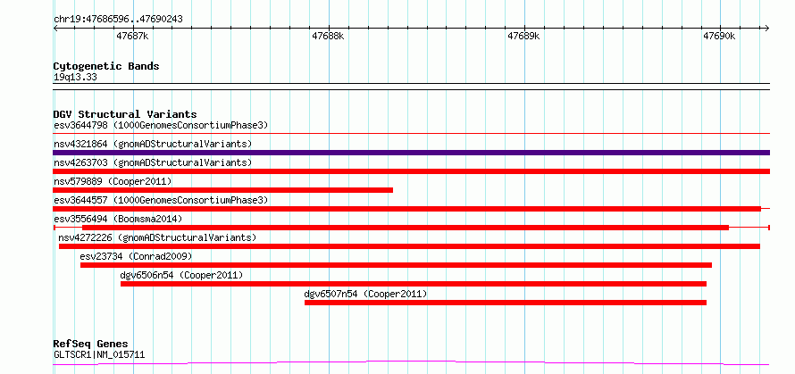Select the esv3556494 Boomsma2014 label
The width and height of the screenshot is (795, 374).
[x=118, y=219]
